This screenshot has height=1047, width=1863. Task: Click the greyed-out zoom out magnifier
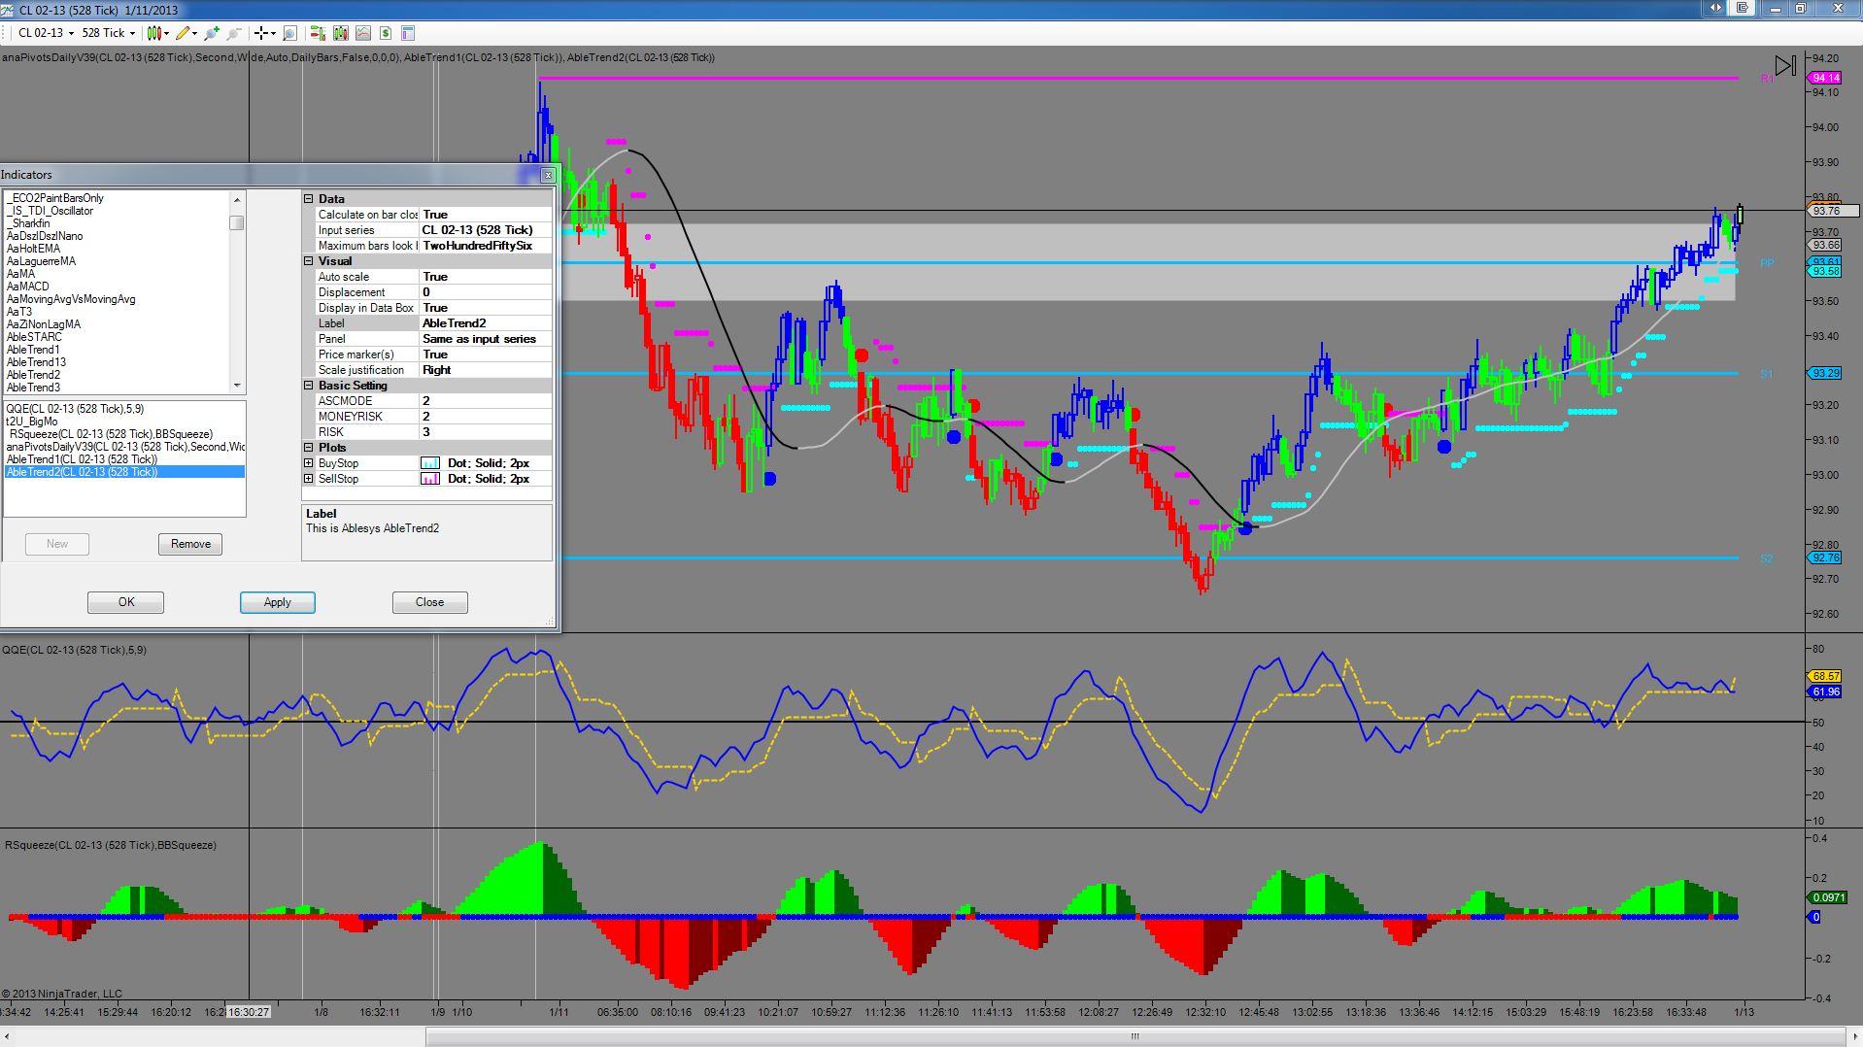(234, 33)
